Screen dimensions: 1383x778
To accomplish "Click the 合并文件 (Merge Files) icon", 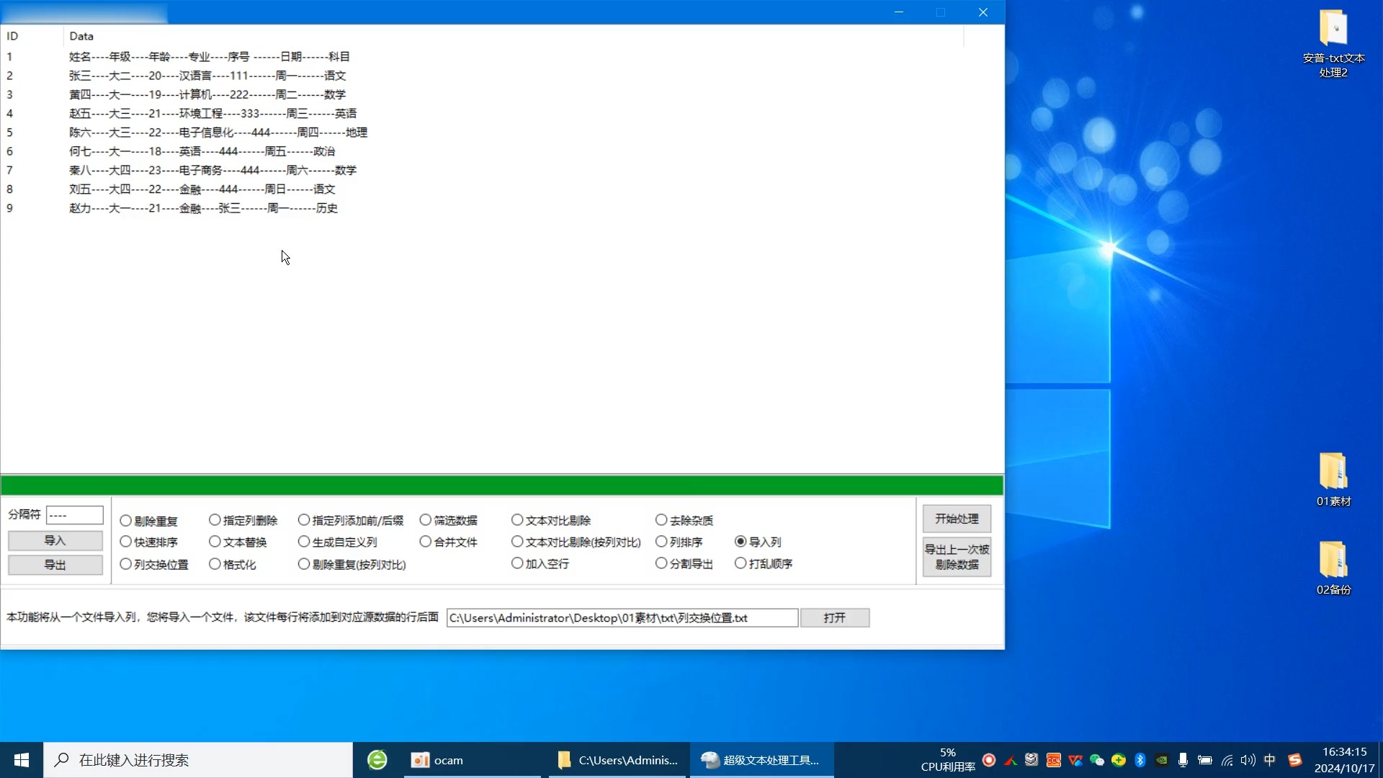I will coord(424,542).
